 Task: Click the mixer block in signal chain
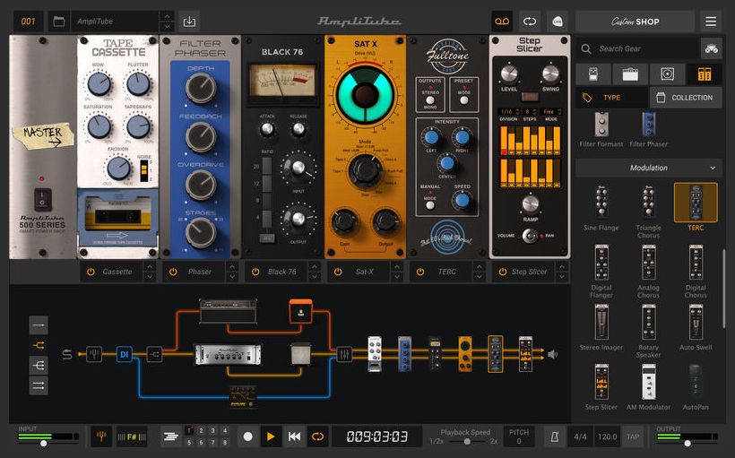tap(344, 354)
